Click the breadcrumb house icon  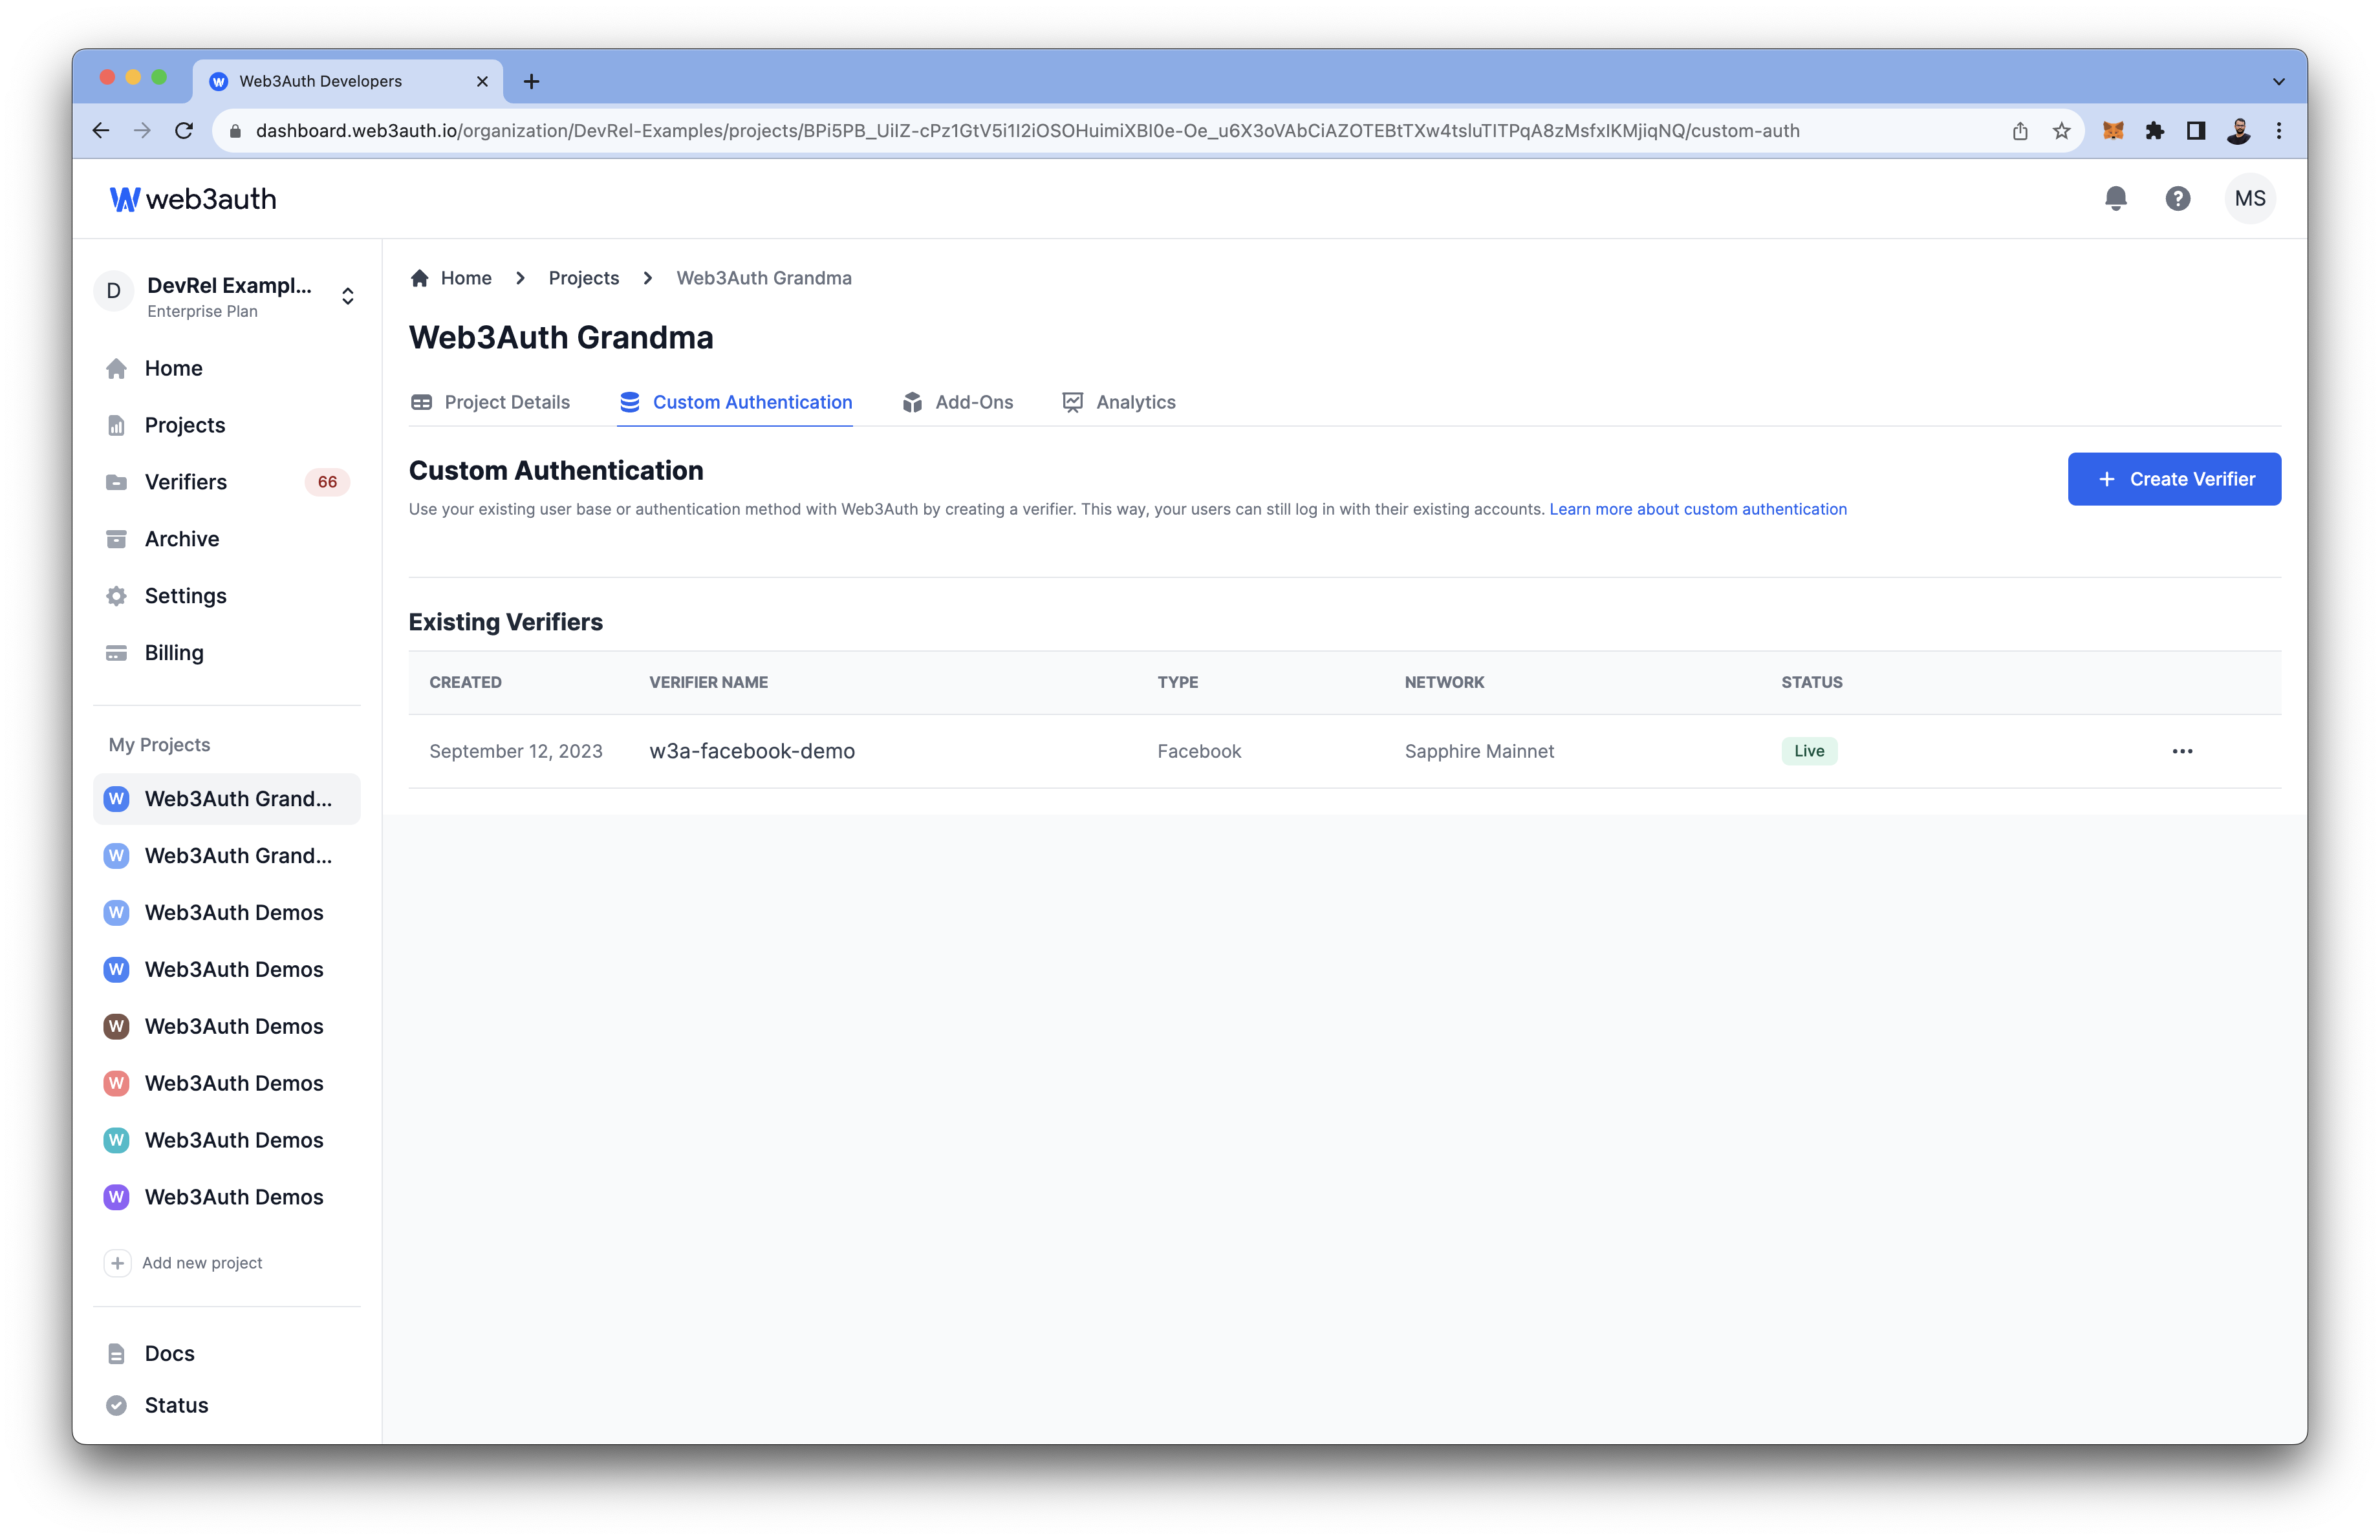[419, 278]
